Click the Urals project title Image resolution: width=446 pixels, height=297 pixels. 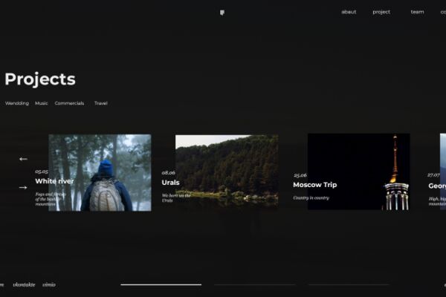170,183
